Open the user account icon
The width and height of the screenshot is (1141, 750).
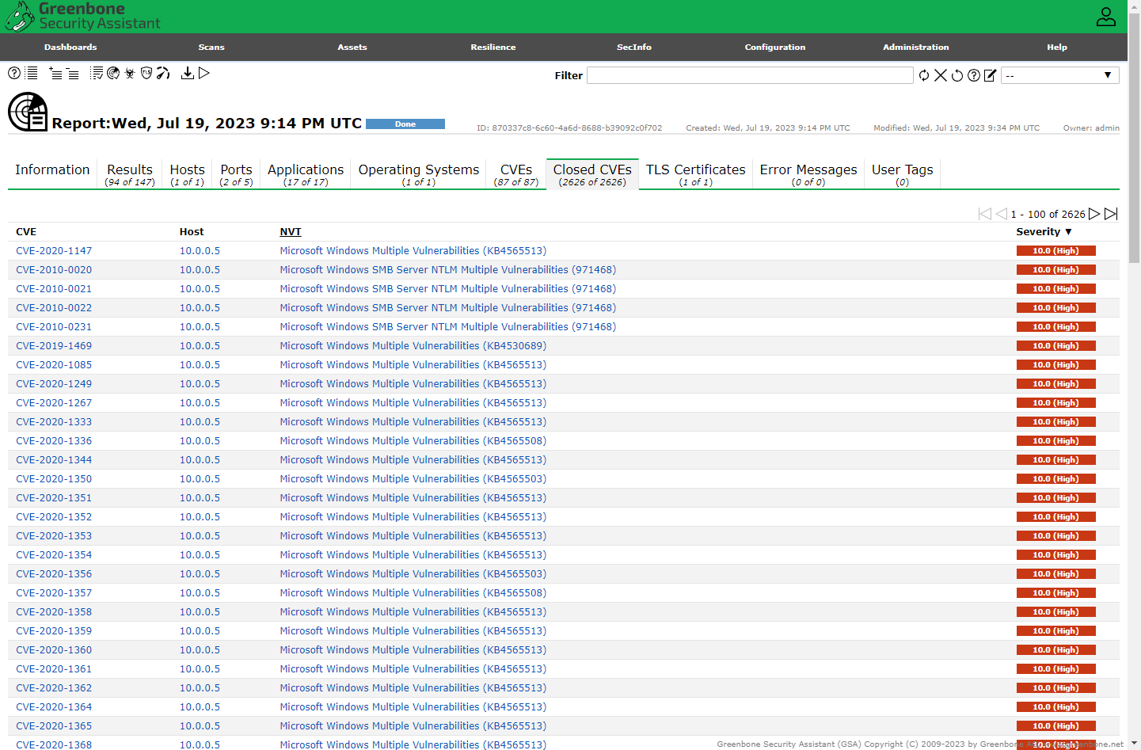1106,17
